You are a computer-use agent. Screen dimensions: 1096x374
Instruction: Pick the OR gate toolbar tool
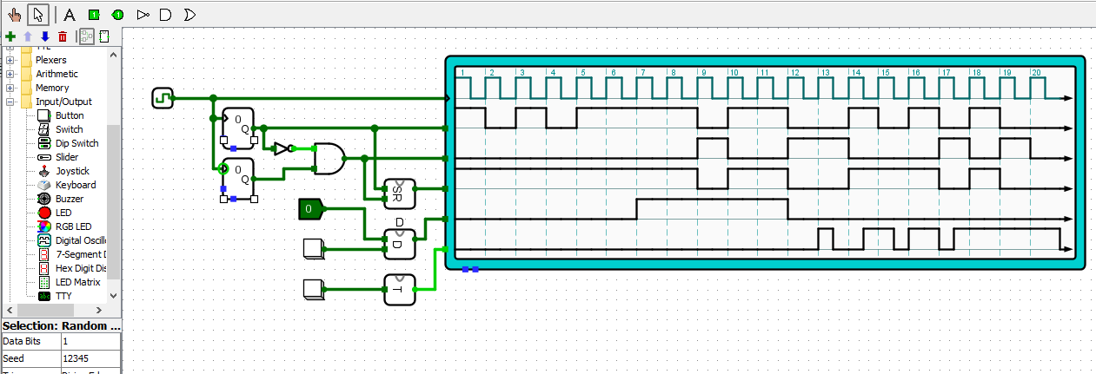189,14
